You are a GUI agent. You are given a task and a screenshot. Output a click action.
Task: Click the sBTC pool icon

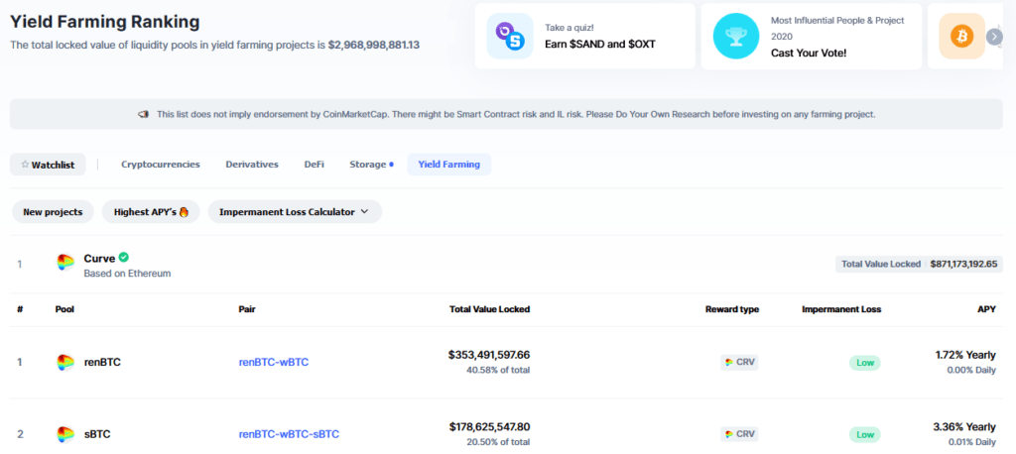[65, 434]
